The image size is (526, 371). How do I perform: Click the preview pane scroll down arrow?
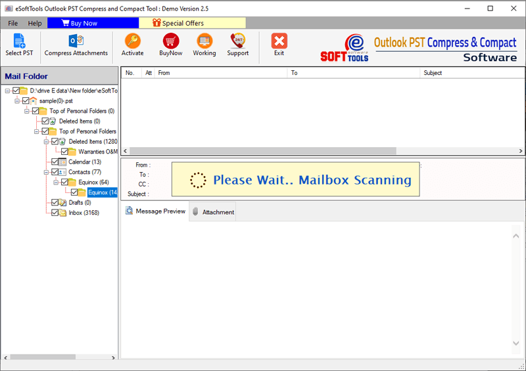click(516, 343)
